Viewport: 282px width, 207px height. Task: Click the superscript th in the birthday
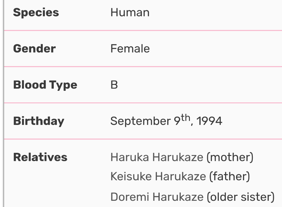click(x=185, y=118)
